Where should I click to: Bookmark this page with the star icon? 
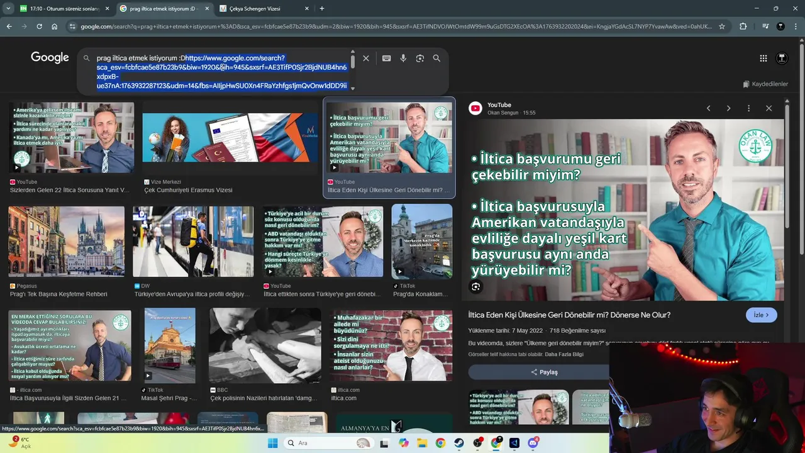pos(722,26)
